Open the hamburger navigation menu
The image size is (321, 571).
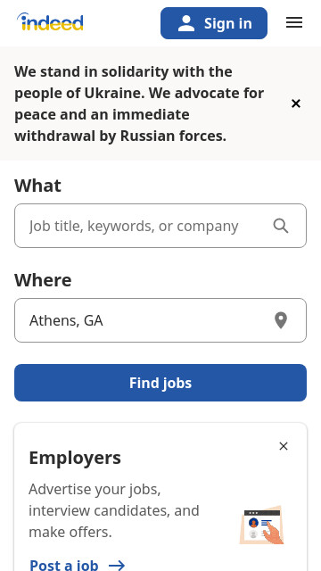point(294,22)
